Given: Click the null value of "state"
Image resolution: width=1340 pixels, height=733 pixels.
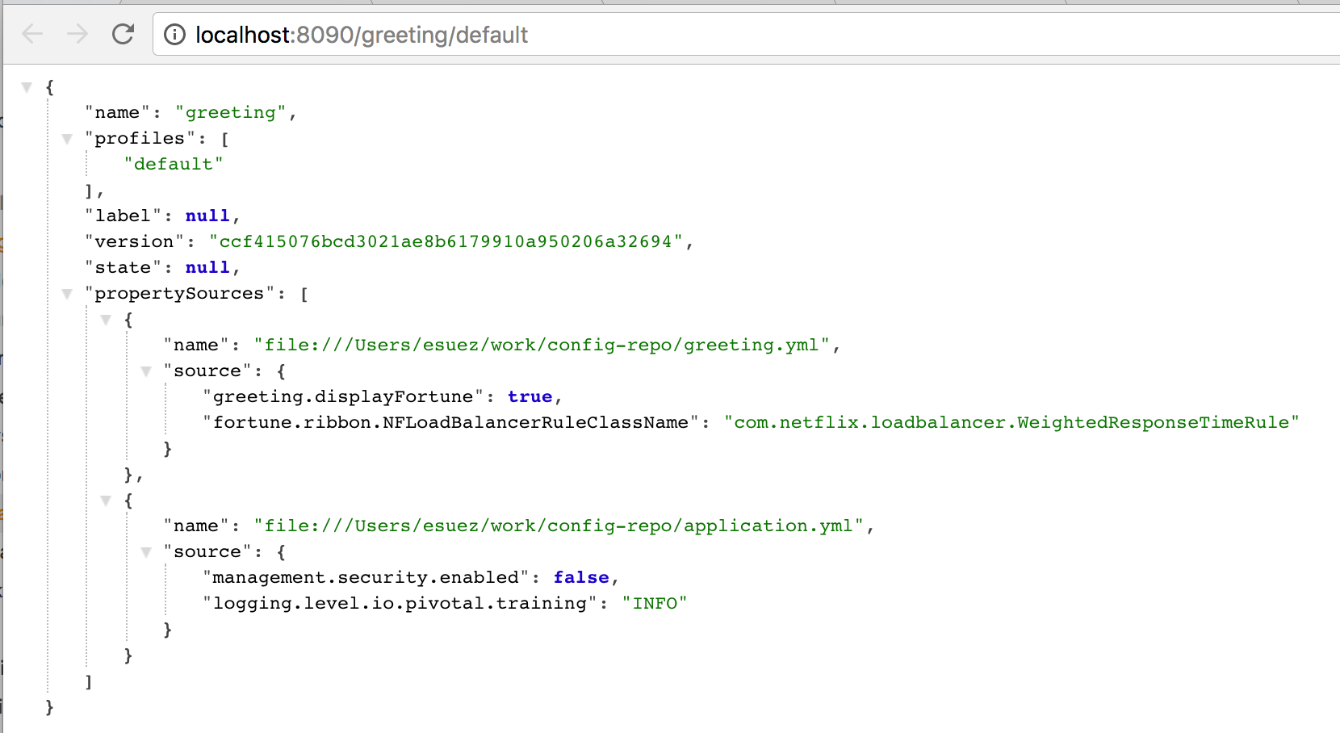Looking at the screenshot, I should click(207, 267).
